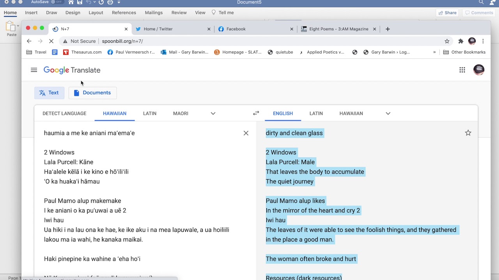Save translation with the star icon
The image size is (499, 280).
pos(468,133)
